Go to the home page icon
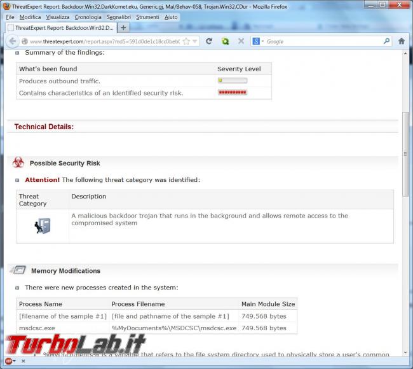 point(402,41)
